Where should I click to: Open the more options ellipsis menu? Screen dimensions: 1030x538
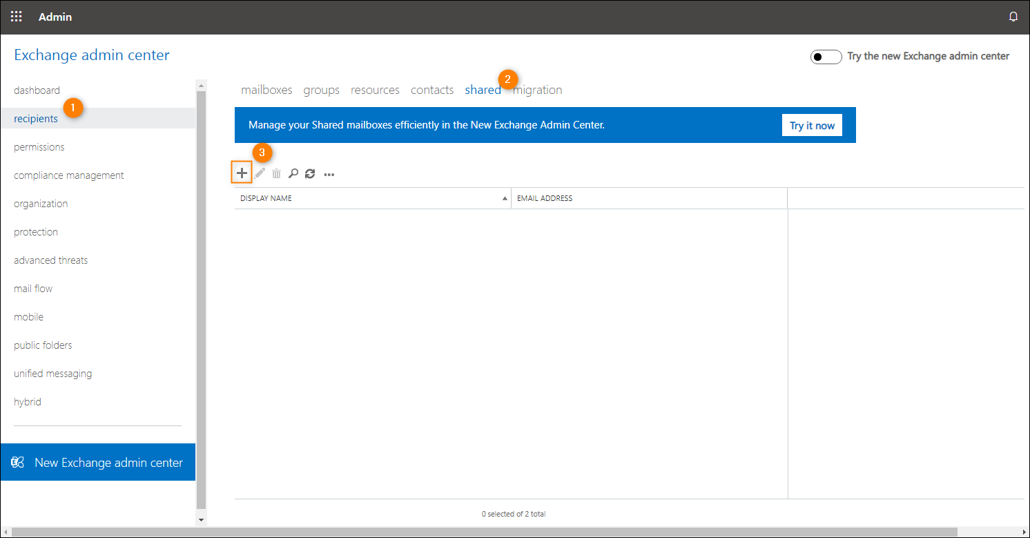329,175
